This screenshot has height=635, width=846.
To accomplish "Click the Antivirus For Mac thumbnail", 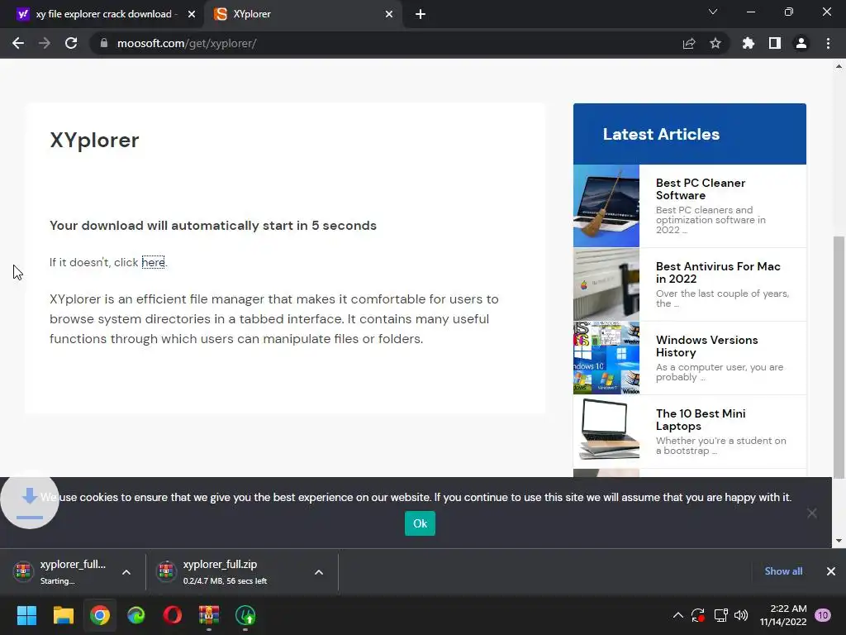I will [x=606, y=284].
